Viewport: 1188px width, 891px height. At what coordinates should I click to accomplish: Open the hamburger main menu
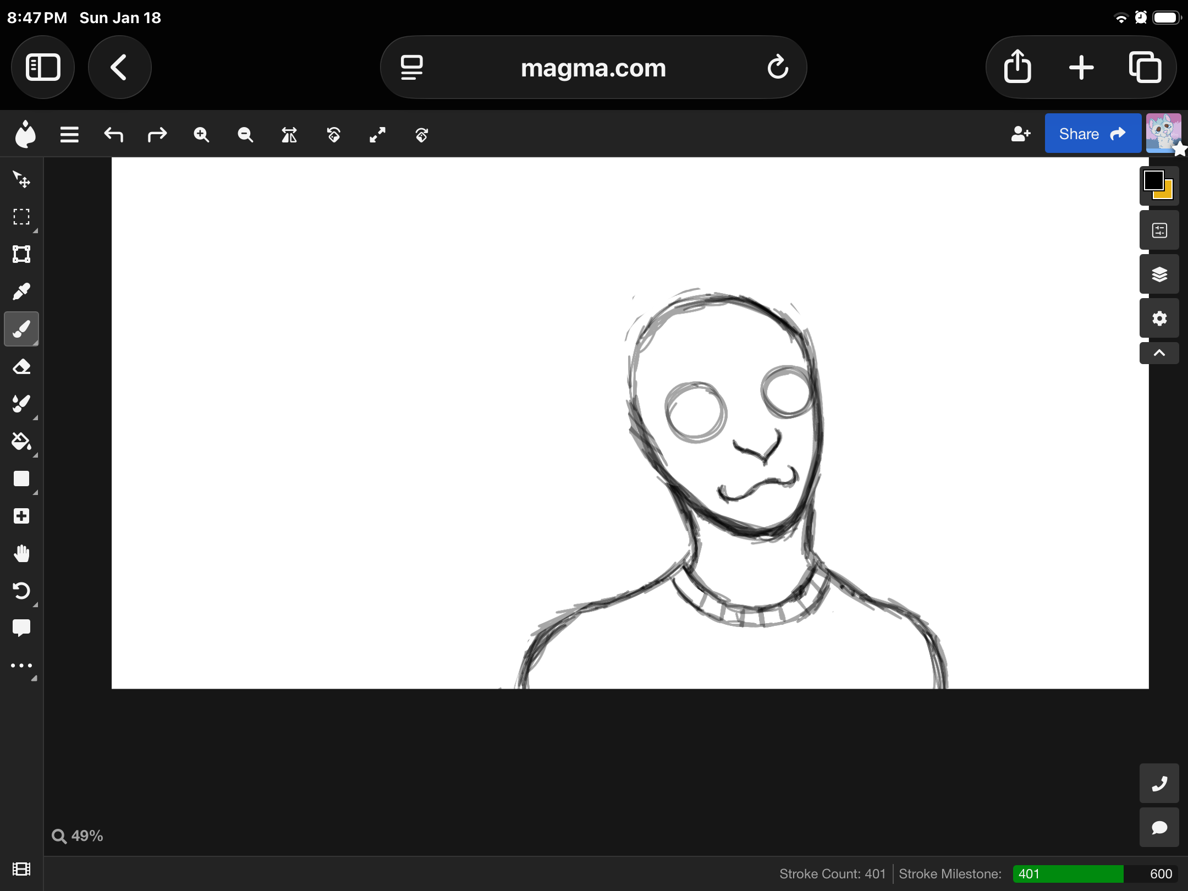pyautogui.click(x=69, y=134)
